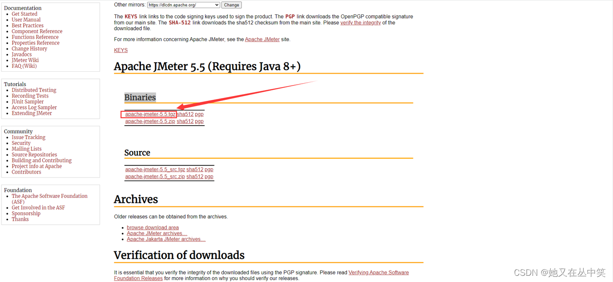
Task: Visit The Apache Software Foundation link
Action: [x=49, y=196]
